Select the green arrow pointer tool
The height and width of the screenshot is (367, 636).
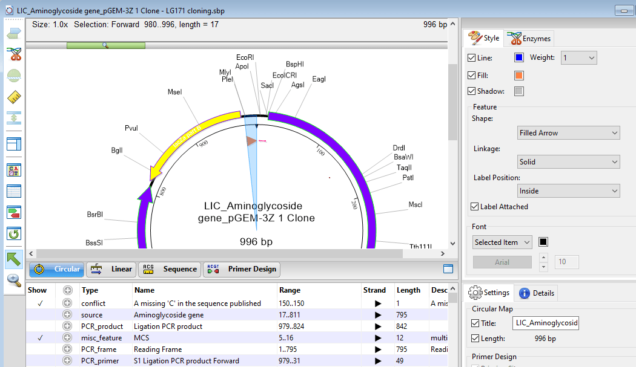[x=14, y=259]
